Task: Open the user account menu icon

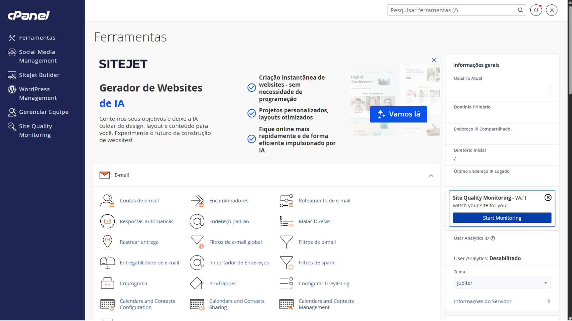Action: 551,10
